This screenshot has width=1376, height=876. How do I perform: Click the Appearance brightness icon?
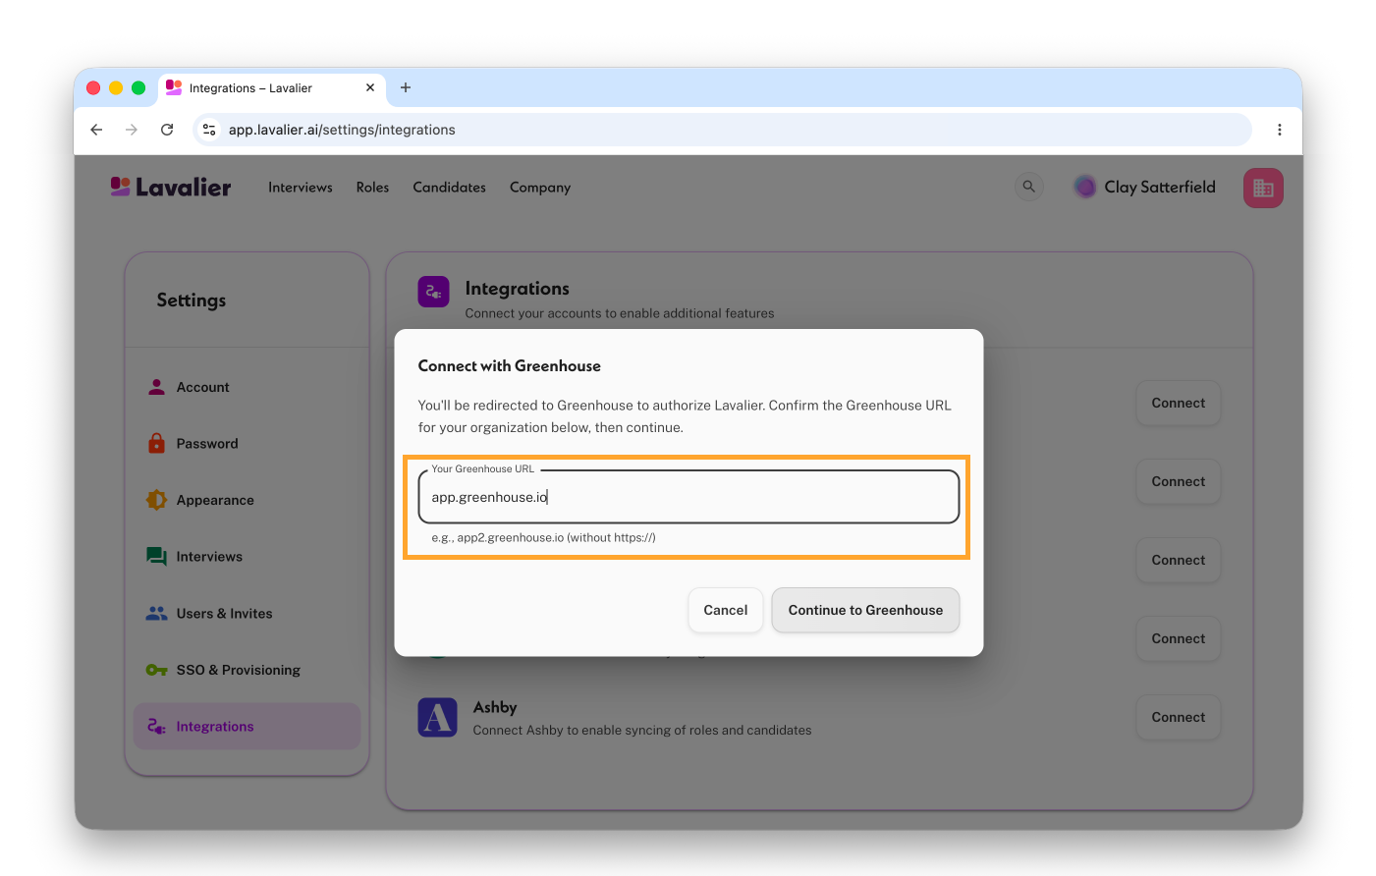coord(156,500)
